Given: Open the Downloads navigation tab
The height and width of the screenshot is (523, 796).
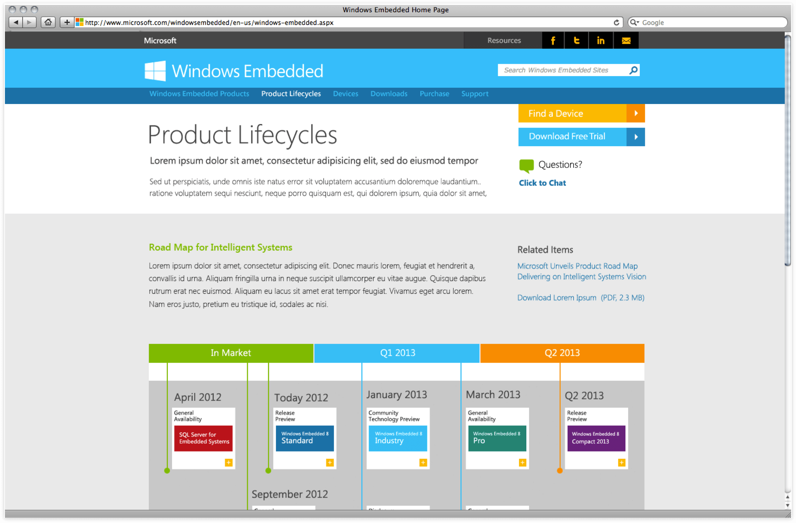Looking at the screenshot, I should (x=389, y=94).
